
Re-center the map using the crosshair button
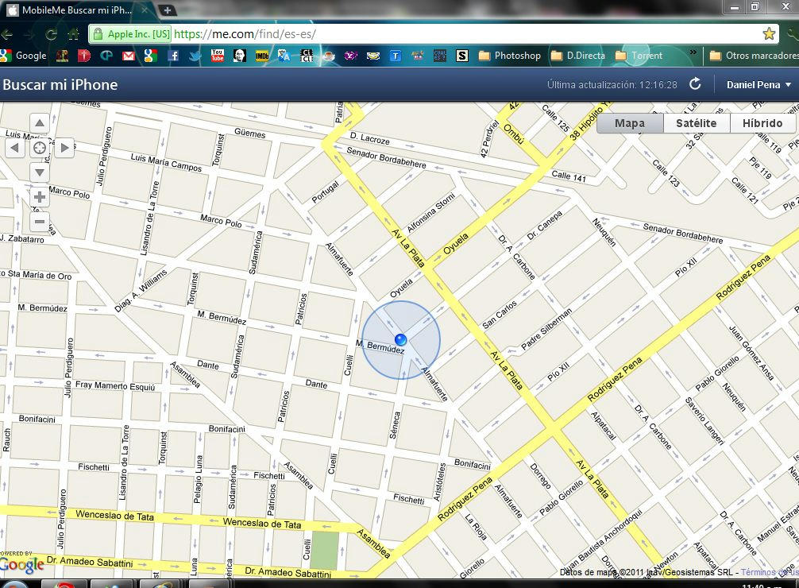tap(40, 148)
